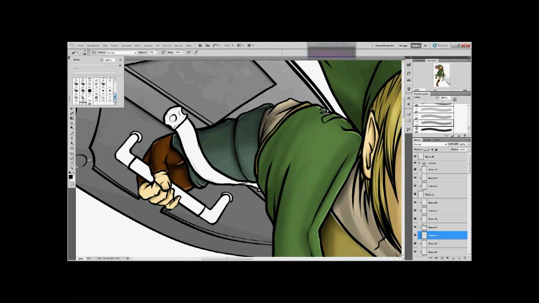
Task: Hide the Ebene 44 layer eye
Action: pyautogui.click(x=415, y=178)
